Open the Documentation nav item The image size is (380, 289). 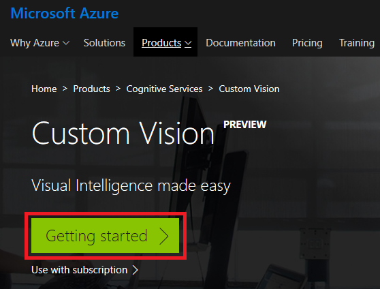(240, 43)
